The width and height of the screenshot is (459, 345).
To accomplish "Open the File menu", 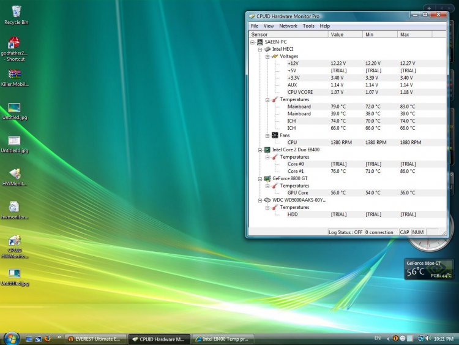I will tap(255, 26).
